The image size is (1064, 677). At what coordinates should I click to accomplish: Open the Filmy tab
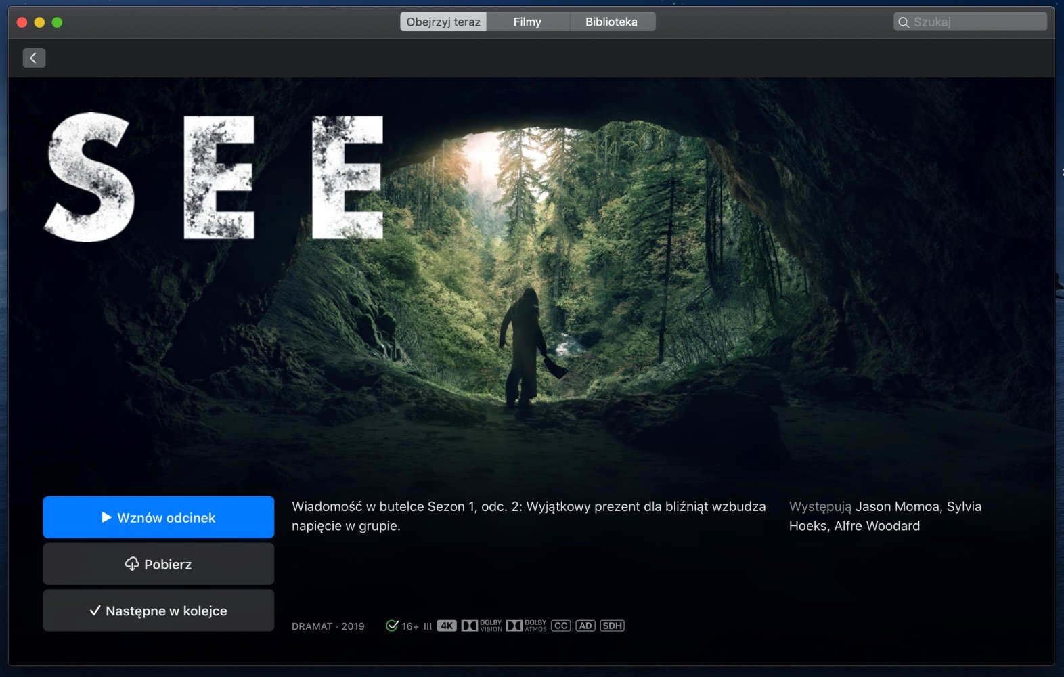(527, 22)
